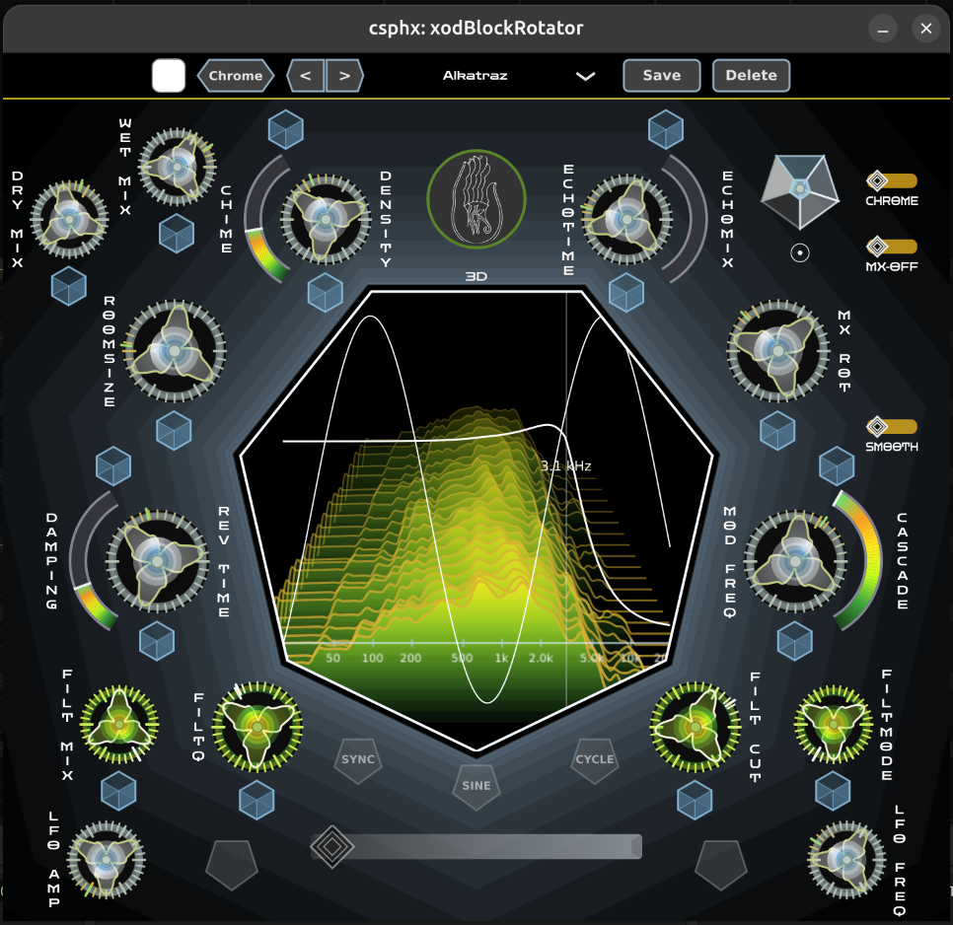Click the Wet Mix knob
Image resolution: width=953 pixels, height=925 pixels.
click(177, 167)
